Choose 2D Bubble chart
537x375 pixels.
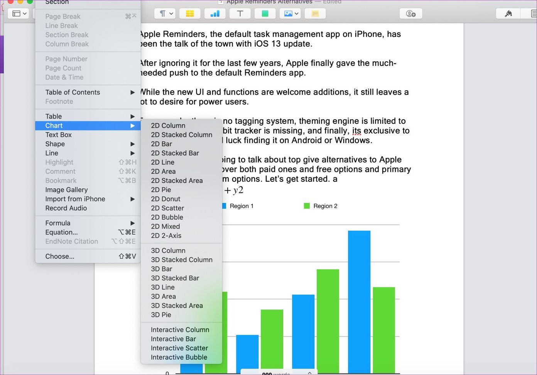pos(181,217)
